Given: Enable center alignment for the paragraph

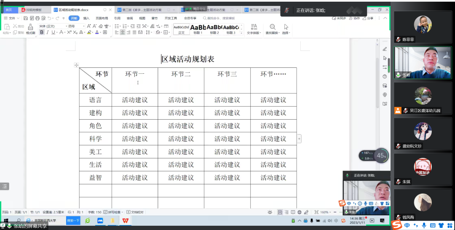Looking at the screenshot, I should pyautogui.click(x=123, y=32).
